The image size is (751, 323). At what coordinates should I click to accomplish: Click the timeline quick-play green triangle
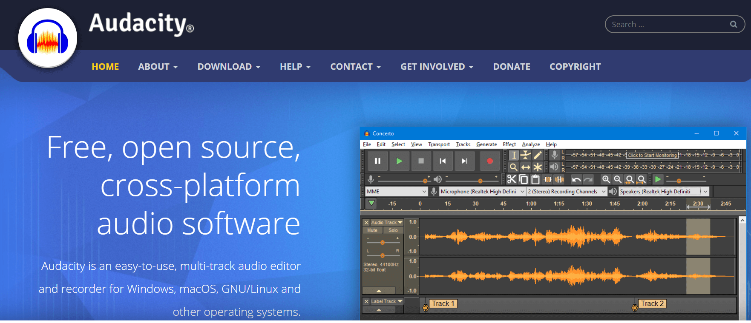click(371, 203)
